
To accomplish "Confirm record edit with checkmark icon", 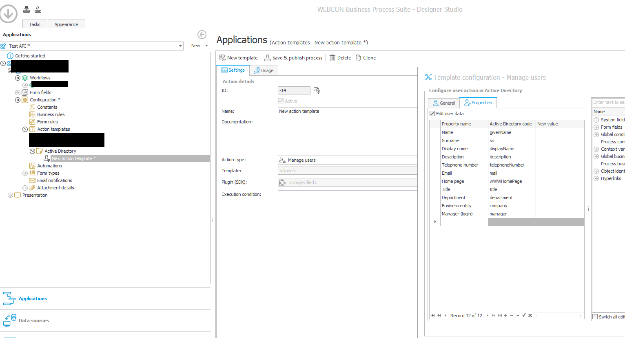I will 524,315.
